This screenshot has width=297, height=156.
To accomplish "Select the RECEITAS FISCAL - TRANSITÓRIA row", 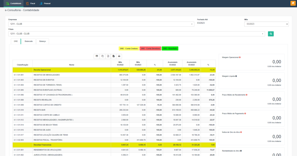I will click(x=114, y=140).
